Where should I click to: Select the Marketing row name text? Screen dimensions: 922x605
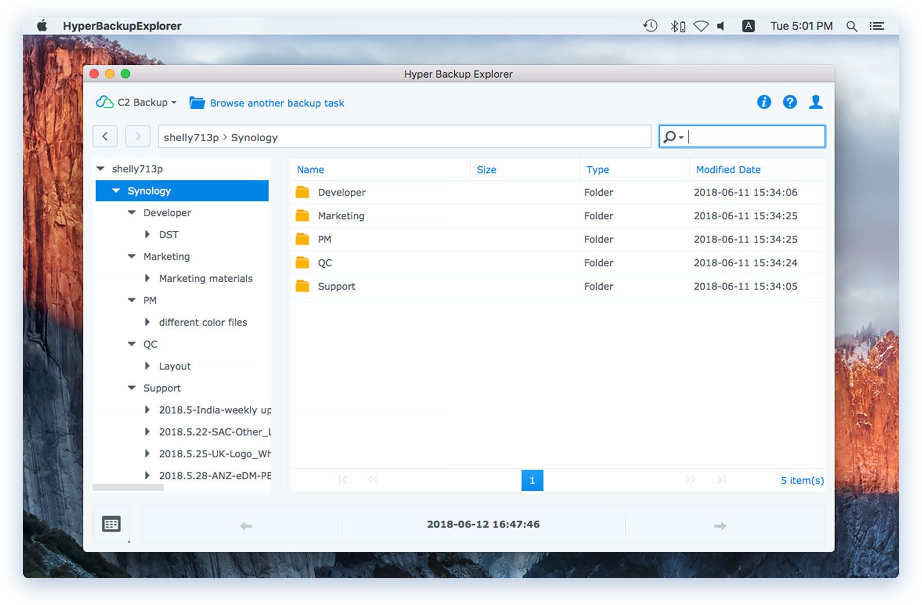(341, 216)
